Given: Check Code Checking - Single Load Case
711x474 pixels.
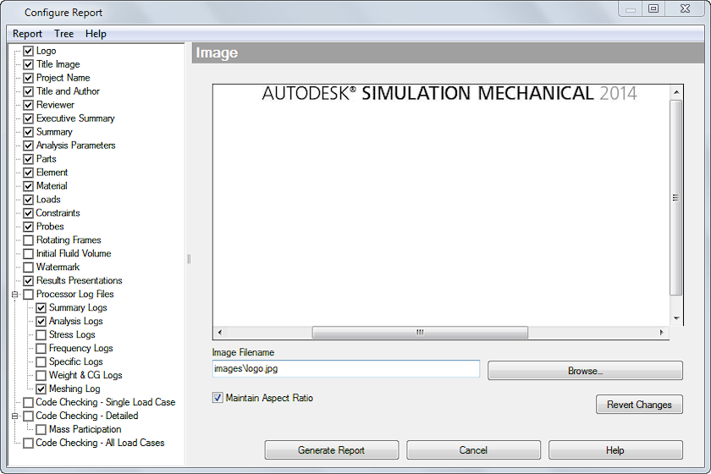Looking at the screenshot, I should 28,402.
